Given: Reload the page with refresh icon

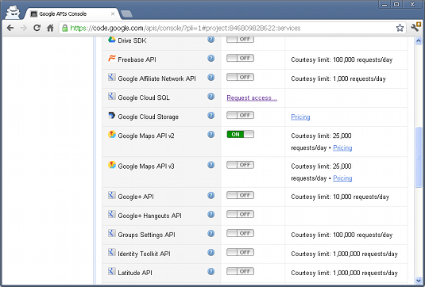Looking at the screenshot, I should [x=37, y=28].
